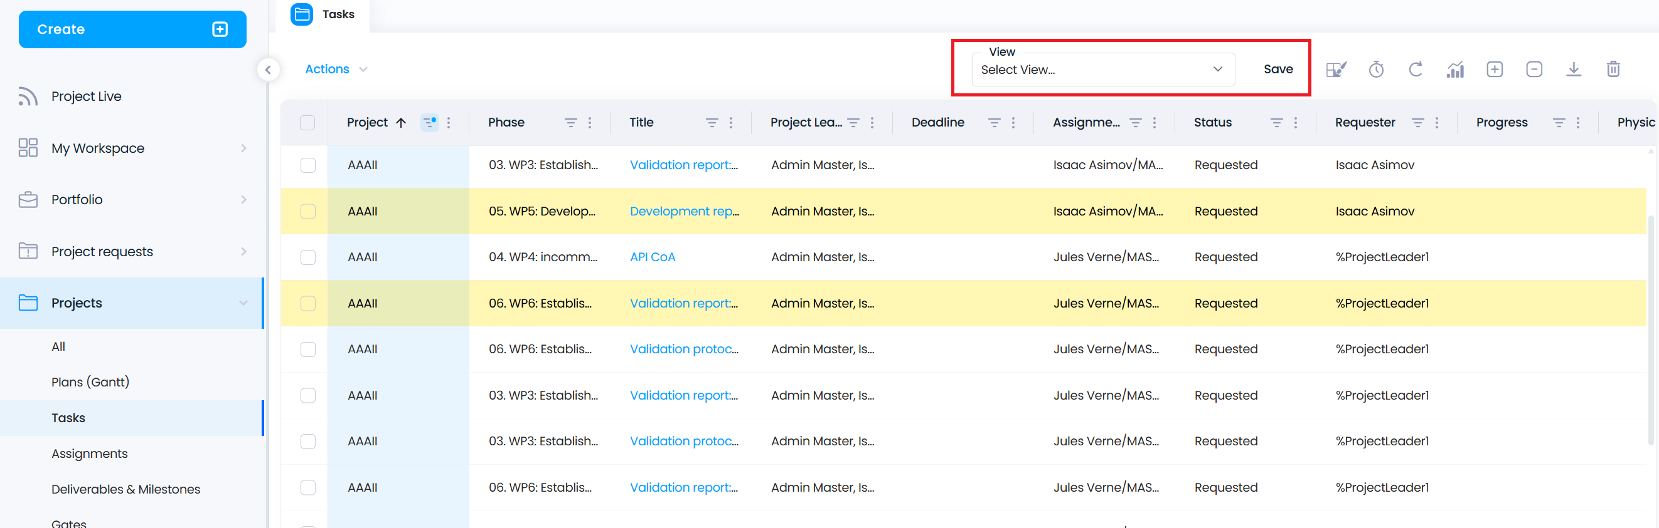Open the bar chart analytics icon
Image resolution: width=1659 pixels, height=528 pixels.
(x=1455, y=70)
